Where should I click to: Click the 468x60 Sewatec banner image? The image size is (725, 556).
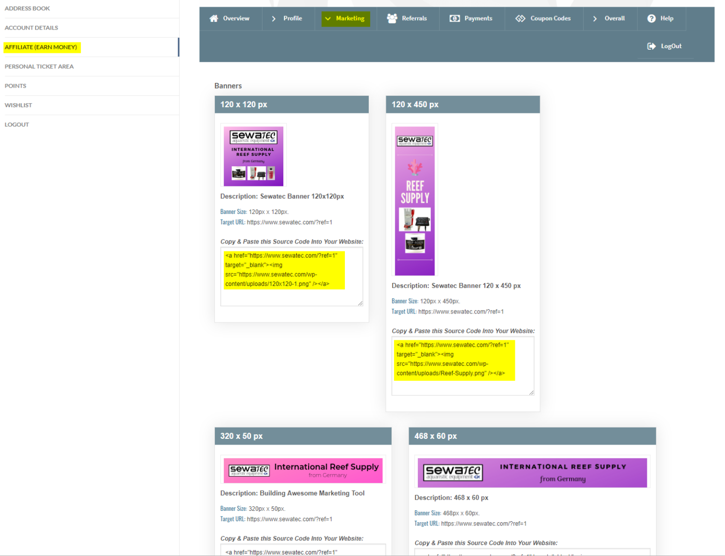532,473
